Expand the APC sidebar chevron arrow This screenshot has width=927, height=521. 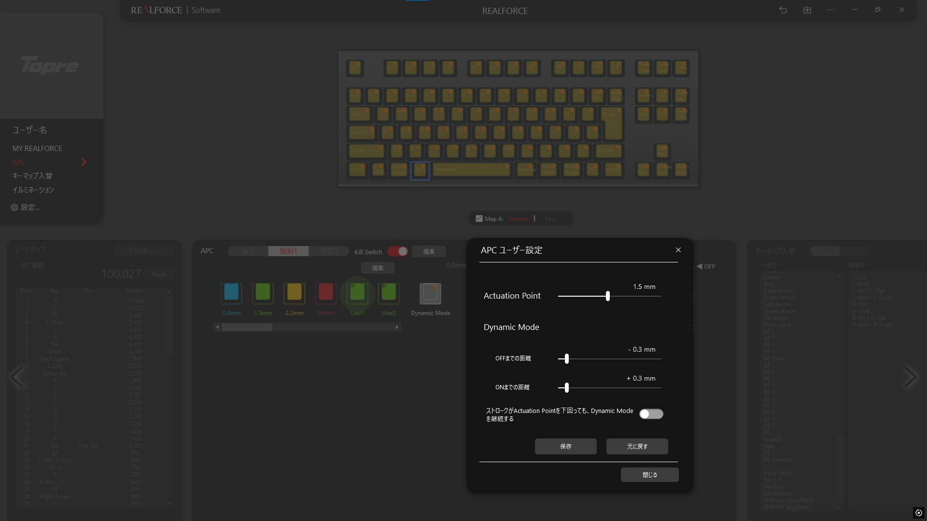[84, 162]
